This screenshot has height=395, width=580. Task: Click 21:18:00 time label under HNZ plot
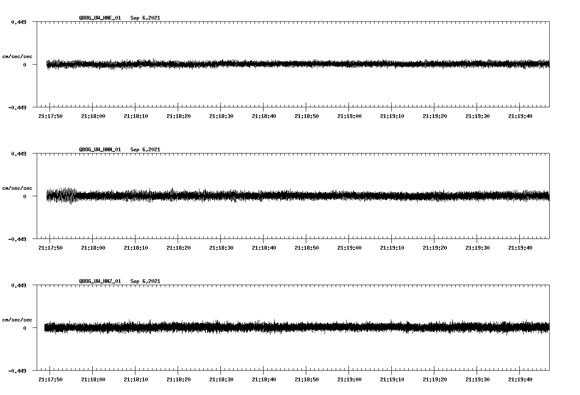(93, 380)
